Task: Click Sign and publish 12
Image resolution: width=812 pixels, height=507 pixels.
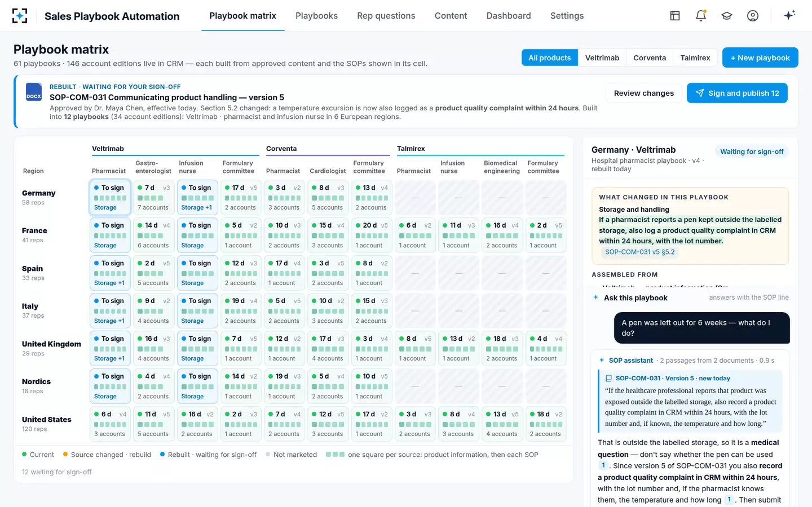Action: tap(737, 93)
